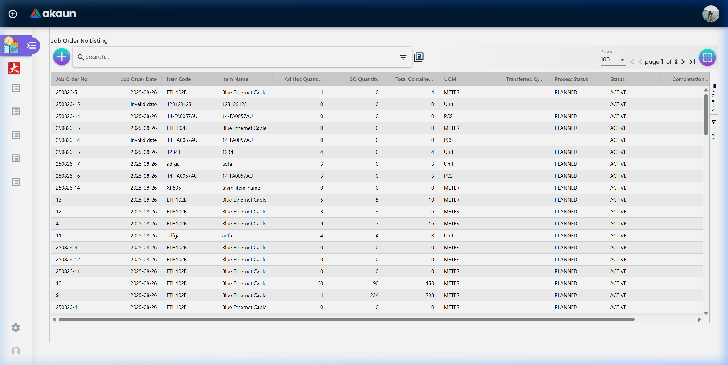Open the plus circle icon in top navigation bar

[x=13, y=14]
